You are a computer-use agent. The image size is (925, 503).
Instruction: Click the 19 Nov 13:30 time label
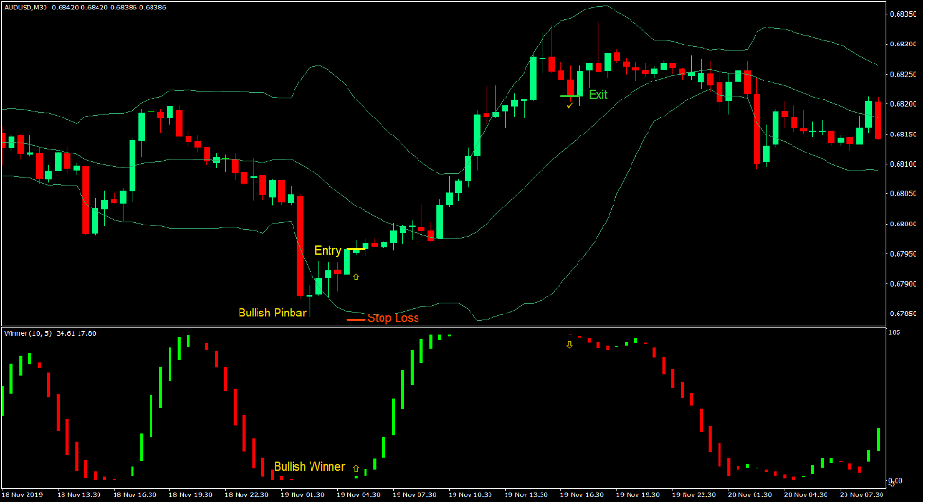tap(525, 494)
